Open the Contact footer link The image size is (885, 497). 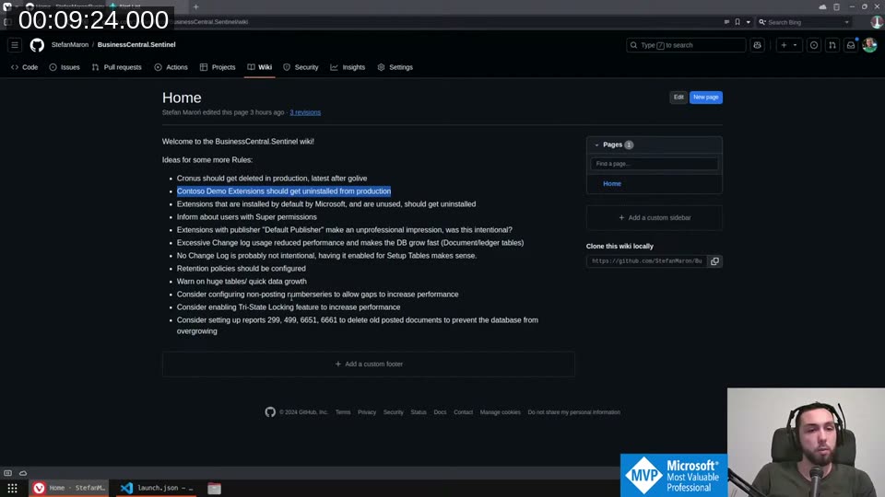click(464, 412)
